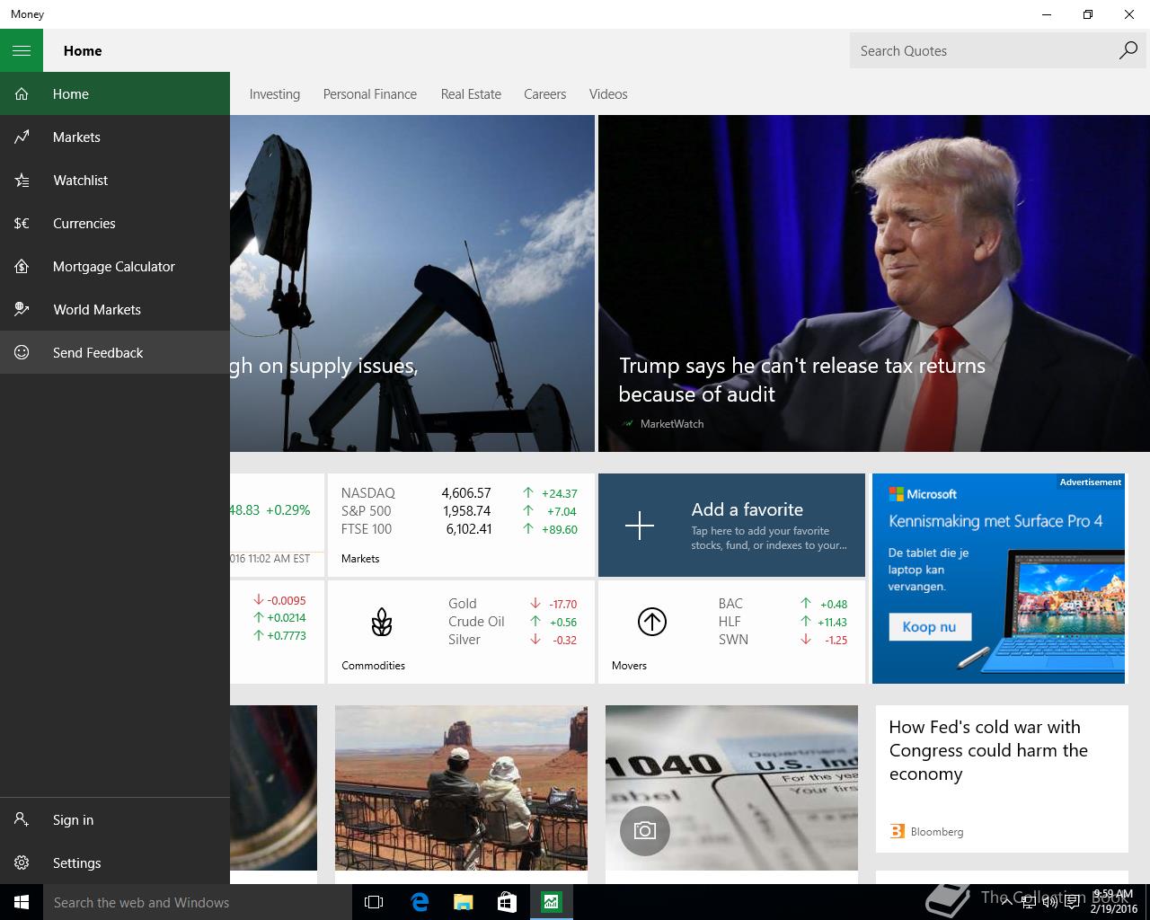
Task: Click the S&P 500 row value
Action: (465, 510)
